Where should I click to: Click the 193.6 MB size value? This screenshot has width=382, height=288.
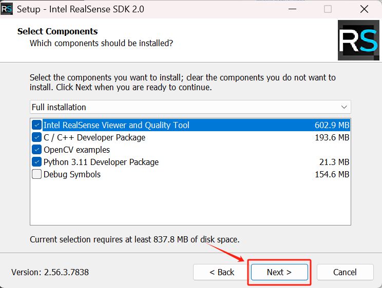pos(332,137)
